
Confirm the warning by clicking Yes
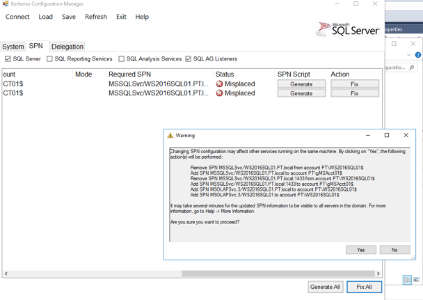pos(360,250)
